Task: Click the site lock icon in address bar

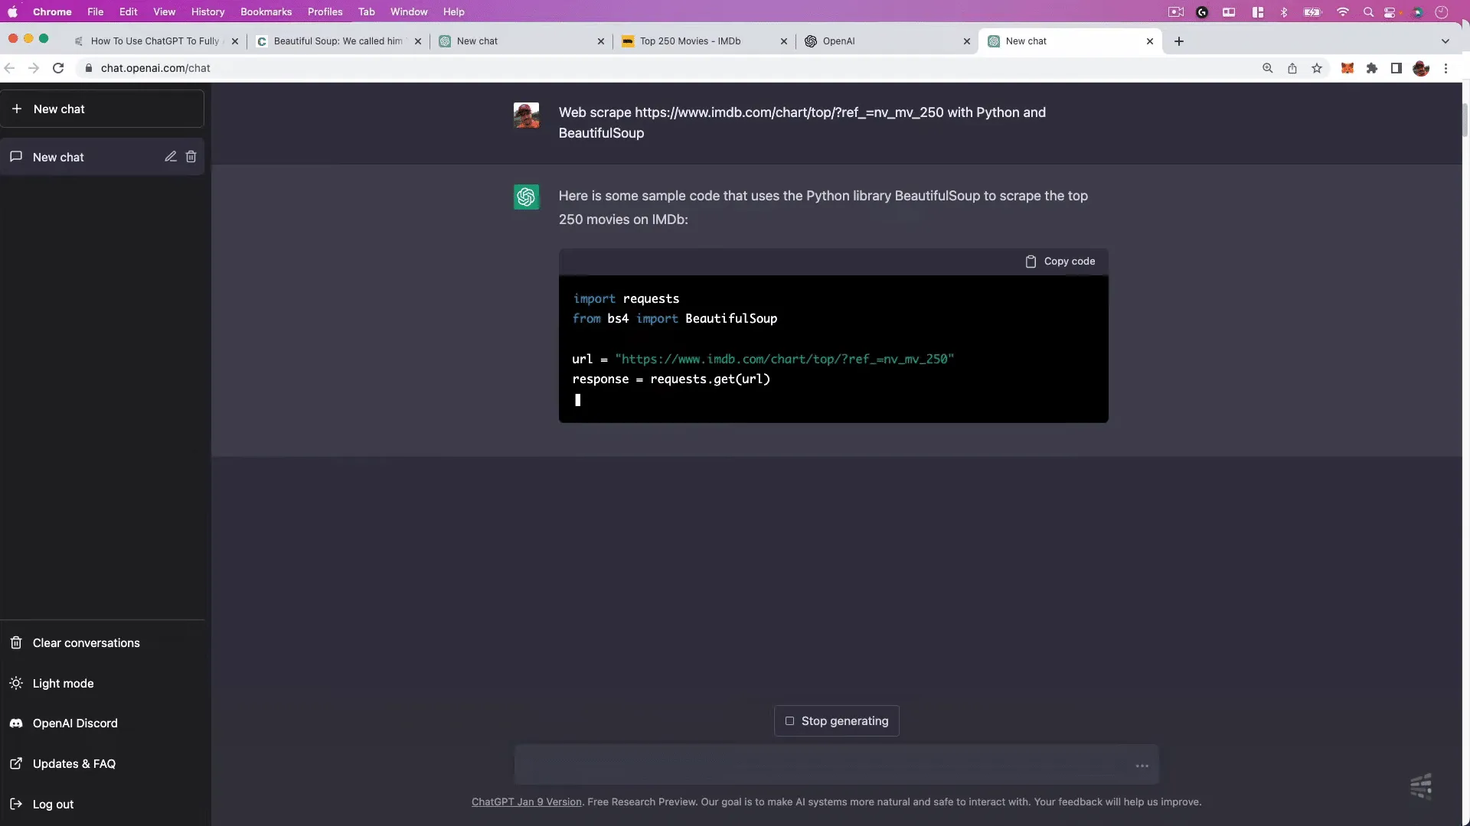Action: coord(89,68)
